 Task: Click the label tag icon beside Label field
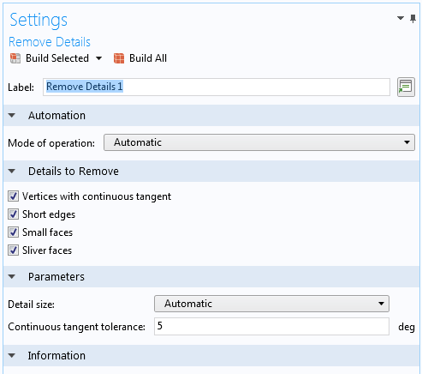coord(406,87)
